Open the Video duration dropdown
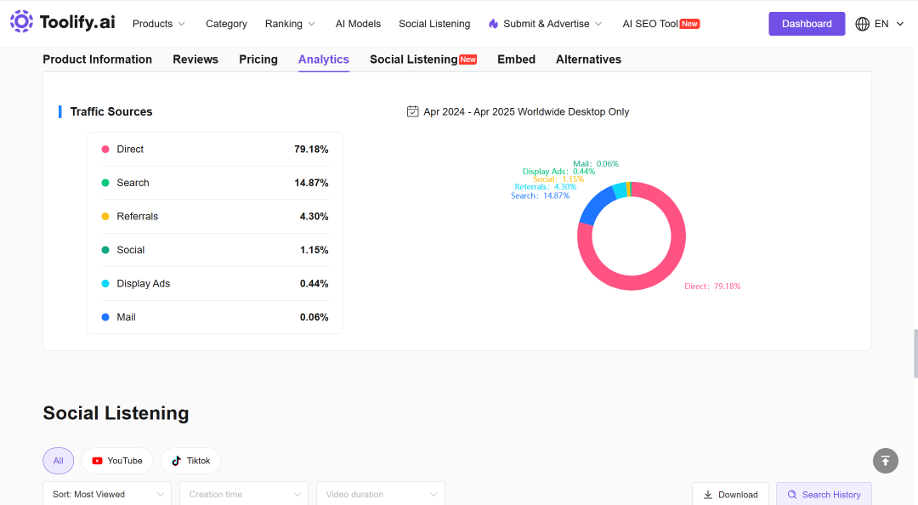The image size is (918, 505). 381,495
